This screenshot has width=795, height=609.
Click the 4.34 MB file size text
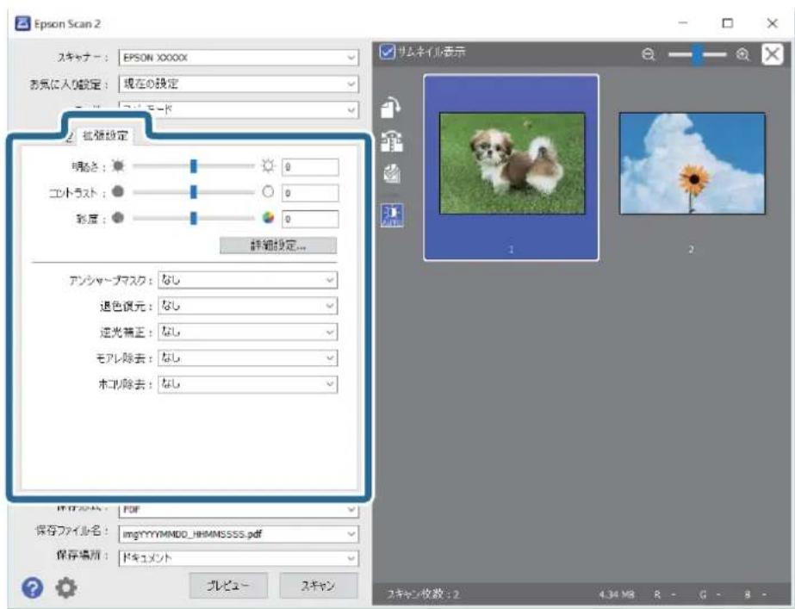pyautogui.click(x=616, y=593)
